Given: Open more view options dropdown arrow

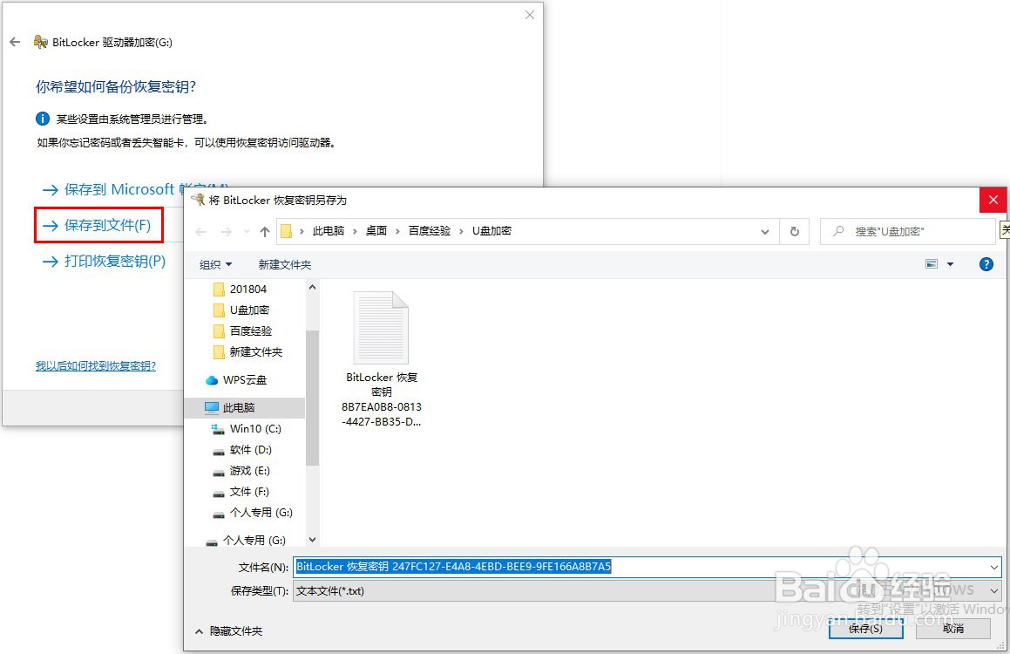Looking at the screenshot, I should [950, 264].
